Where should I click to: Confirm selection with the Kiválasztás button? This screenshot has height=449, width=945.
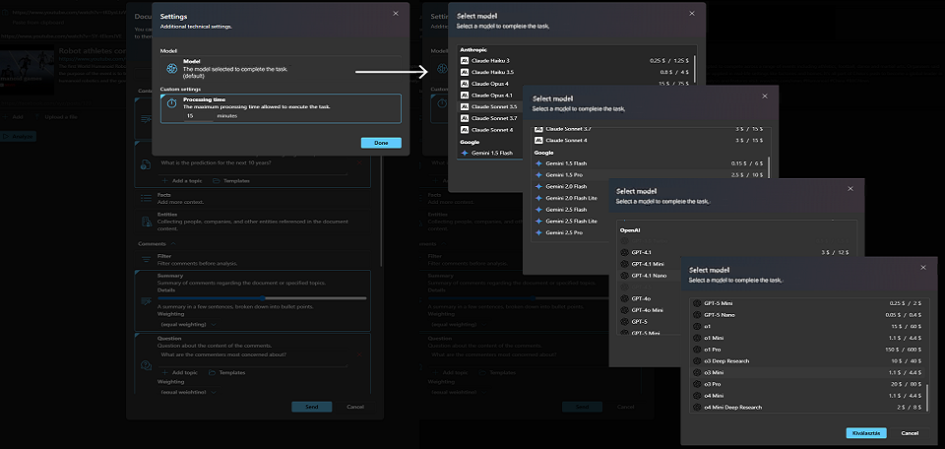pyautogui.click(x=866, y=432)
